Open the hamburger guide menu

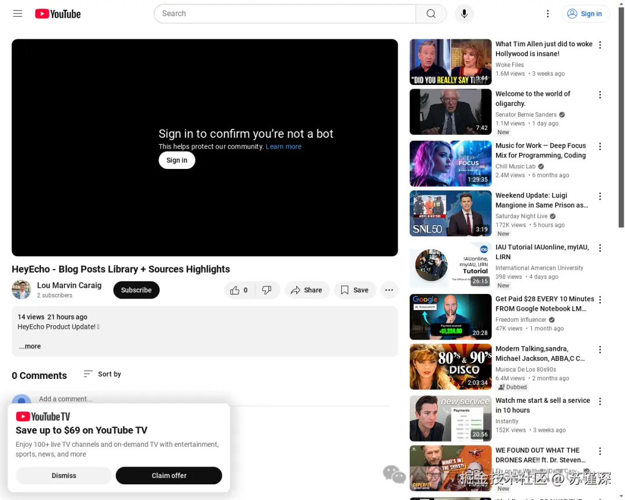click(17, 13)
